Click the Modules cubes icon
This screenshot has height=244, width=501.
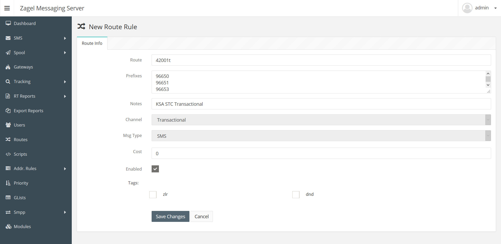coord(8,227)
